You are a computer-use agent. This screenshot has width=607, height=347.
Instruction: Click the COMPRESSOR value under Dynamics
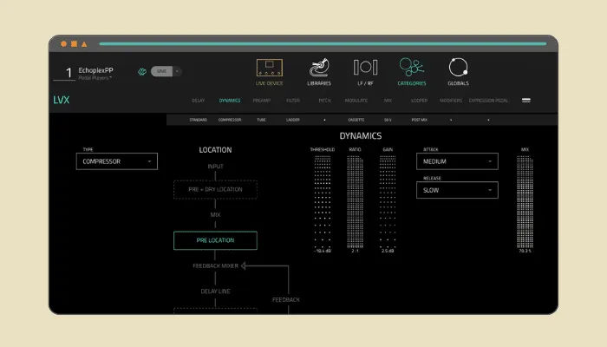click(x=230, y=120)
